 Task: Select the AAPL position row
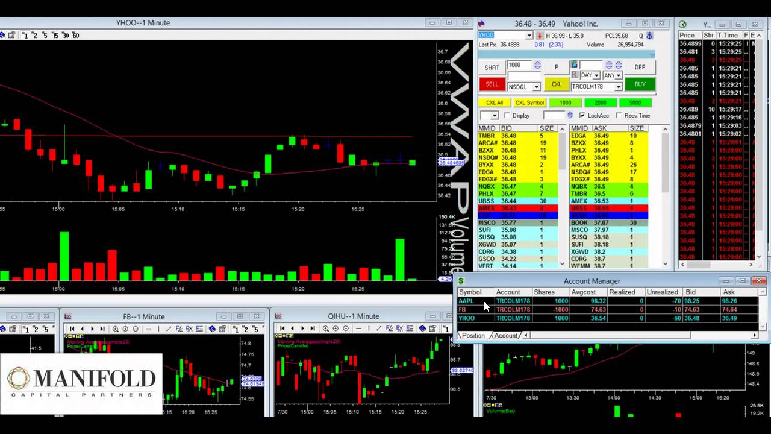coord(608,301)
